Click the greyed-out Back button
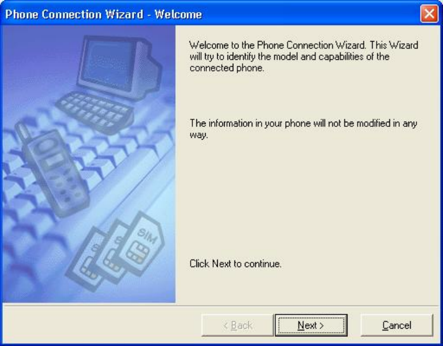Viewport: 443px width, 346px height. point(237,325)
